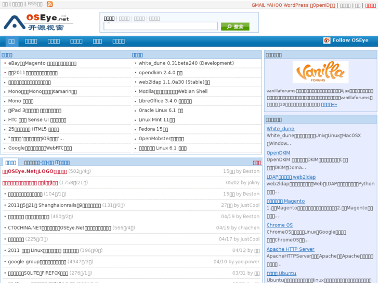Click the Magento project sidebar link
378x283 pixels.
coord(285,201)
